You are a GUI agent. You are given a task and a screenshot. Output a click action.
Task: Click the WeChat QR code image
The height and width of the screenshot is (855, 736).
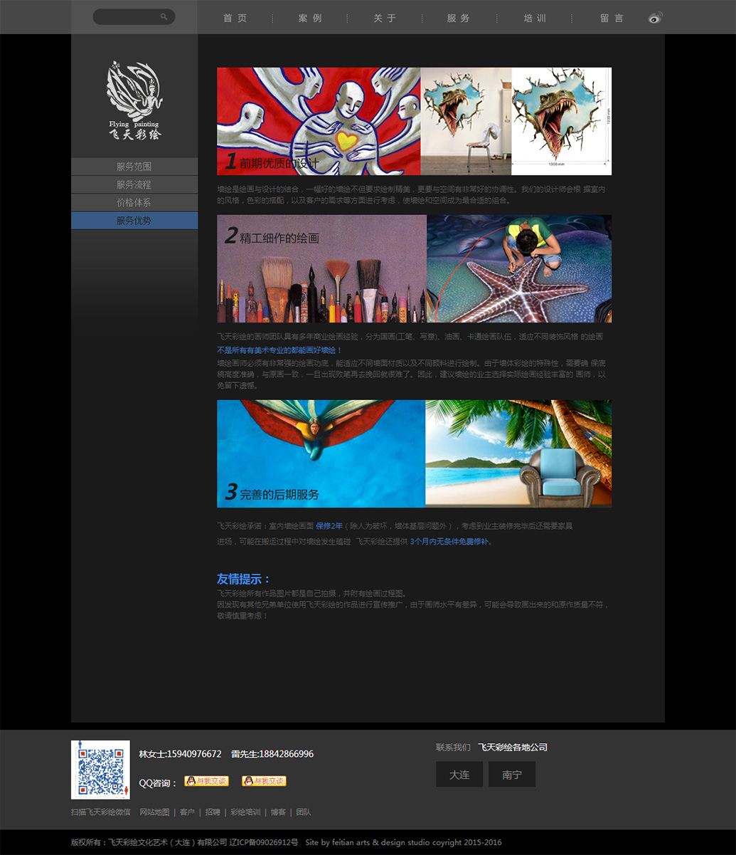[100, 770]
